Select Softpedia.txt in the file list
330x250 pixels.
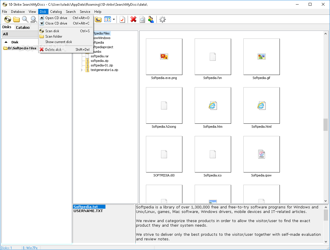89,207
